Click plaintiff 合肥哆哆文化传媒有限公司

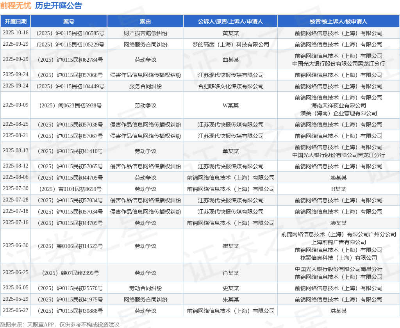tap(230, 86)
